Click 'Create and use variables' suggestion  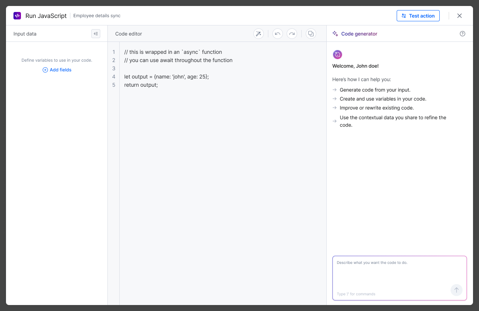click(383, 99)
